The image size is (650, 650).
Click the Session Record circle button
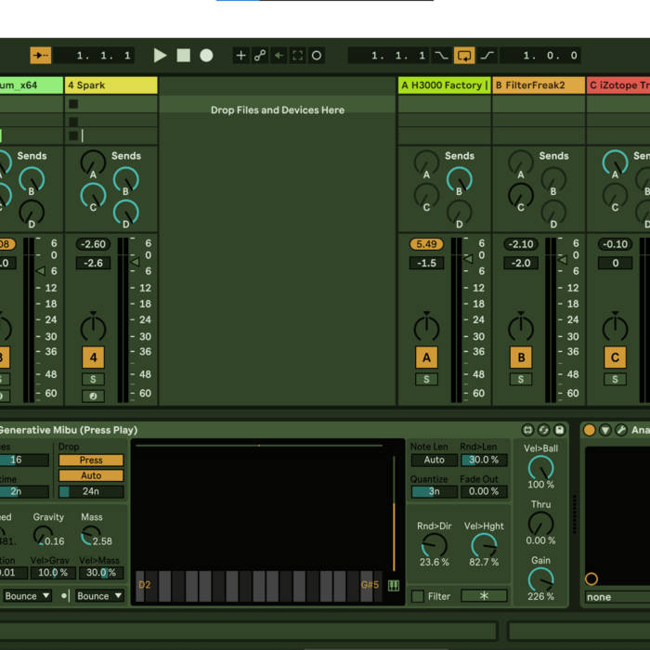317,56
